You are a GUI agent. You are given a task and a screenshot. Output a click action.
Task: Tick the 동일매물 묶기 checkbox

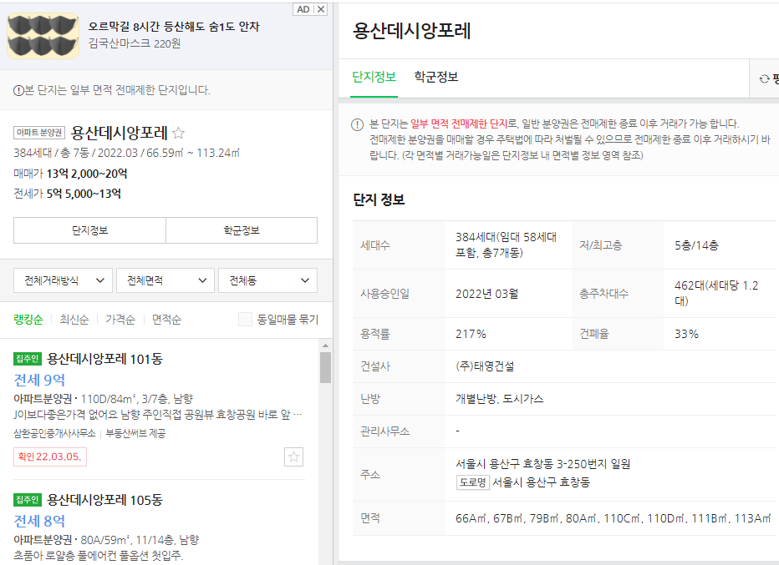point(245,320)
